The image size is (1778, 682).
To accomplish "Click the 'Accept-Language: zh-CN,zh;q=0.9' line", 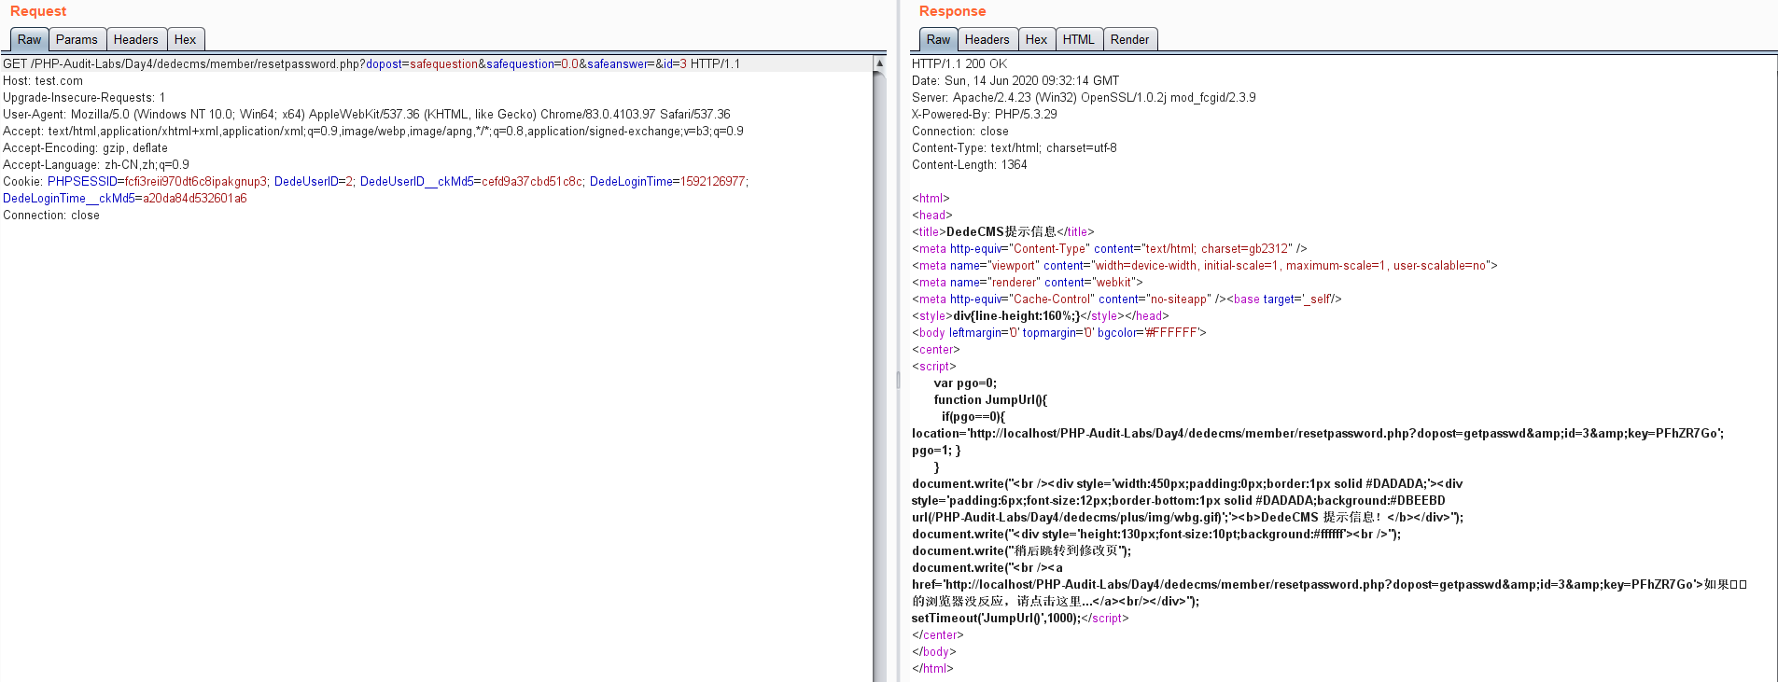I will tap(96, 165).
